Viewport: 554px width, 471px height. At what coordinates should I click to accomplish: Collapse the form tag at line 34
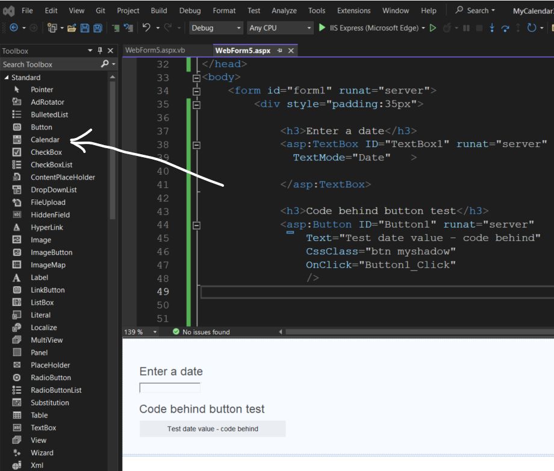point(196,92)
